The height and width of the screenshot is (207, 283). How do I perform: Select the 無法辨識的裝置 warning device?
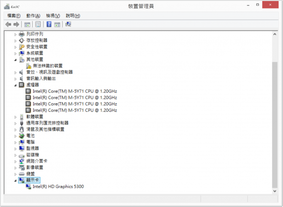pyautogui.click(x=48, y=66)
